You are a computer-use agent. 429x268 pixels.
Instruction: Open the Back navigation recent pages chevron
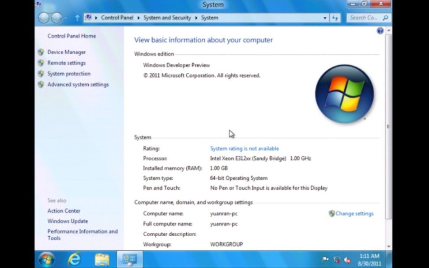pos(64,18)
